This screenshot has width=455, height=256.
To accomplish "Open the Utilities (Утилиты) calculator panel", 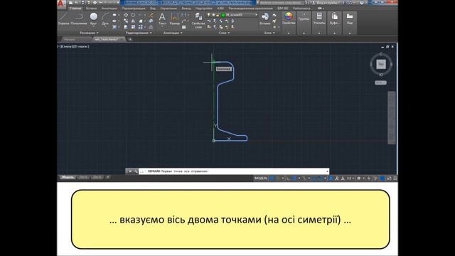I will [x=319, y=18].
